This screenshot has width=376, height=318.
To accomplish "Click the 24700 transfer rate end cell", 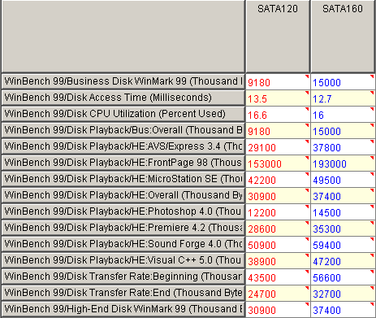I will coord(278,293).
